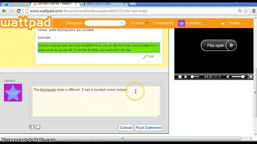
Task: Play the video from control bar
Action: pos(186,77)
